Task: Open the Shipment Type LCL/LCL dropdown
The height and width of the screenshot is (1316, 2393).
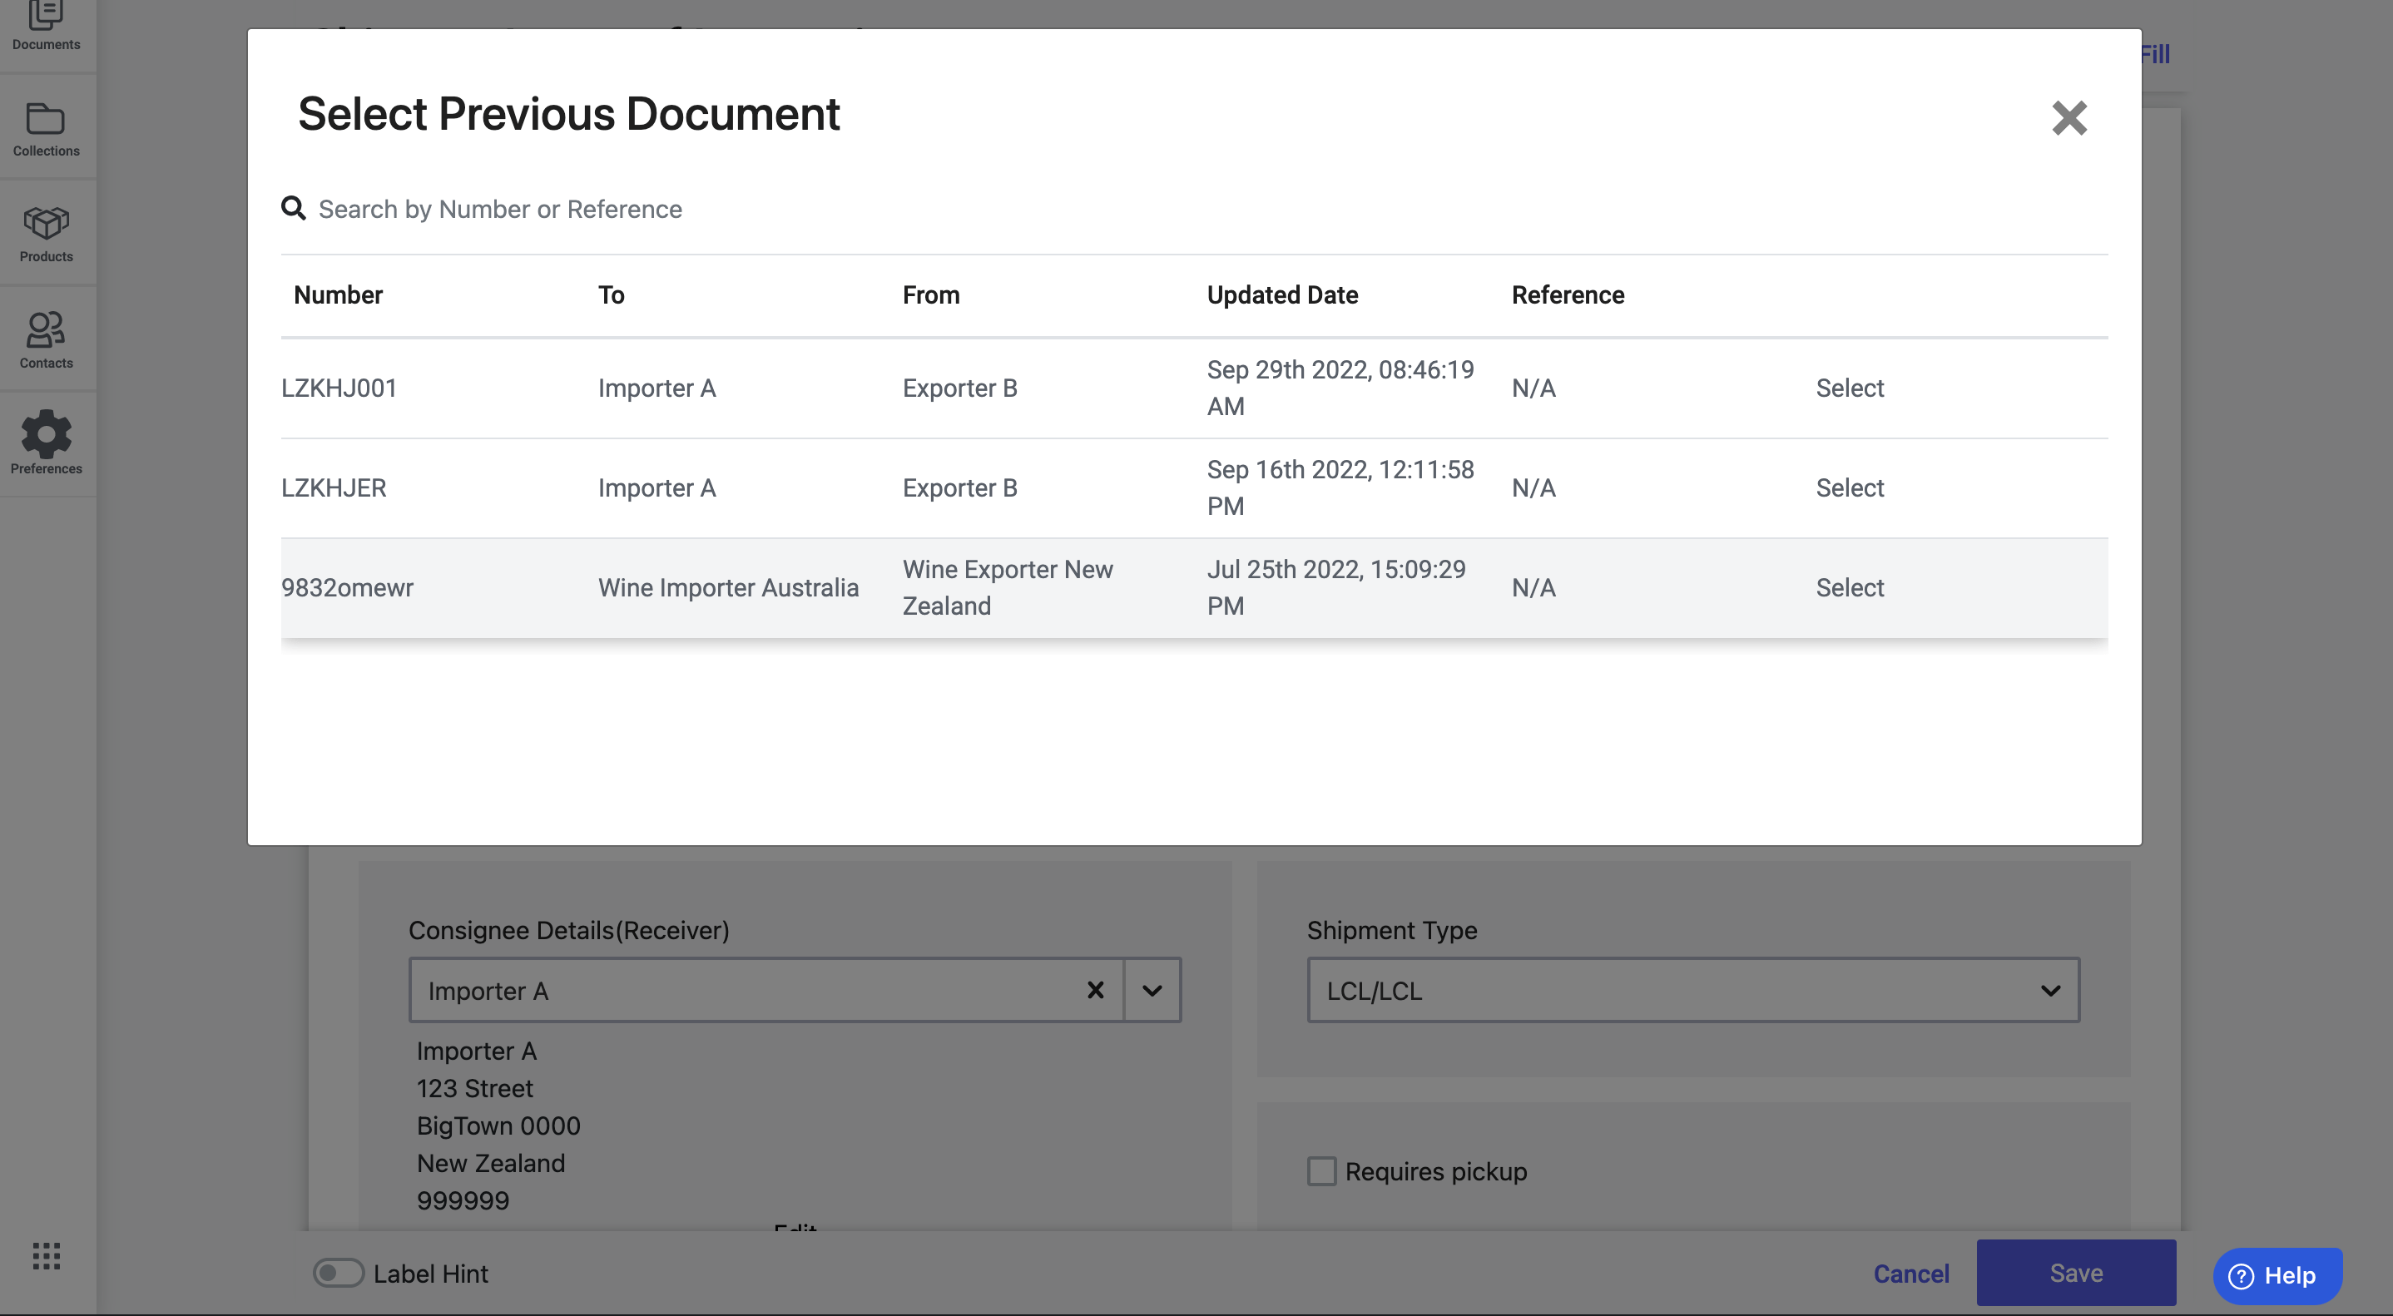Action: [x=1692, y=990]
